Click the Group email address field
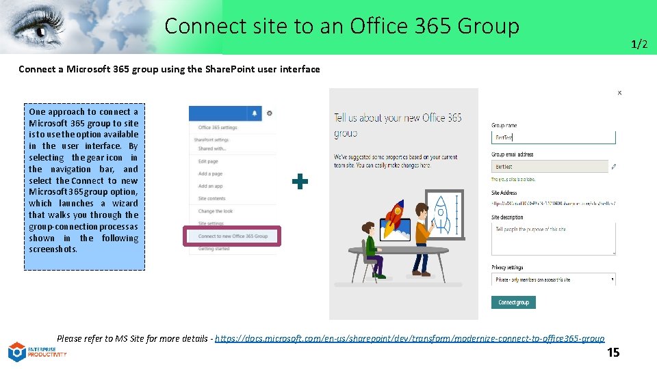 click(550, 167)
